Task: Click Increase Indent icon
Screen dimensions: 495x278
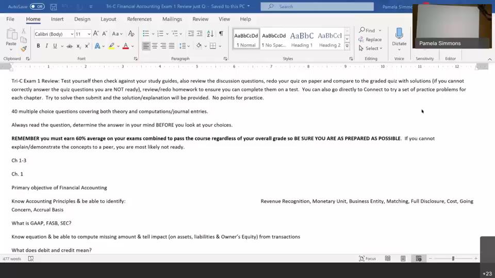Action: click(x=200, y=33)
